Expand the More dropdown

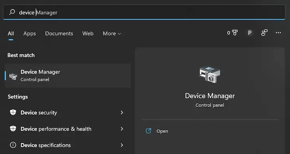click(x=112, y=33)
